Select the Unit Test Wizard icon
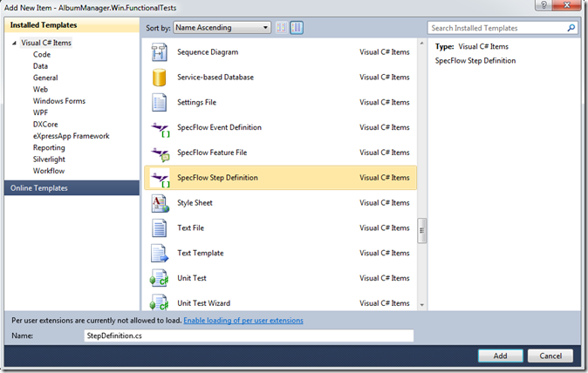The image size is (588, 373). (160, 302)
